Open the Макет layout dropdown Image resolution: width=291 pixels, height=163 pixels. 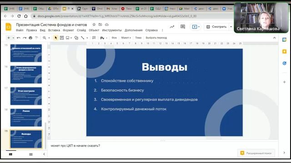coord(126,38)
